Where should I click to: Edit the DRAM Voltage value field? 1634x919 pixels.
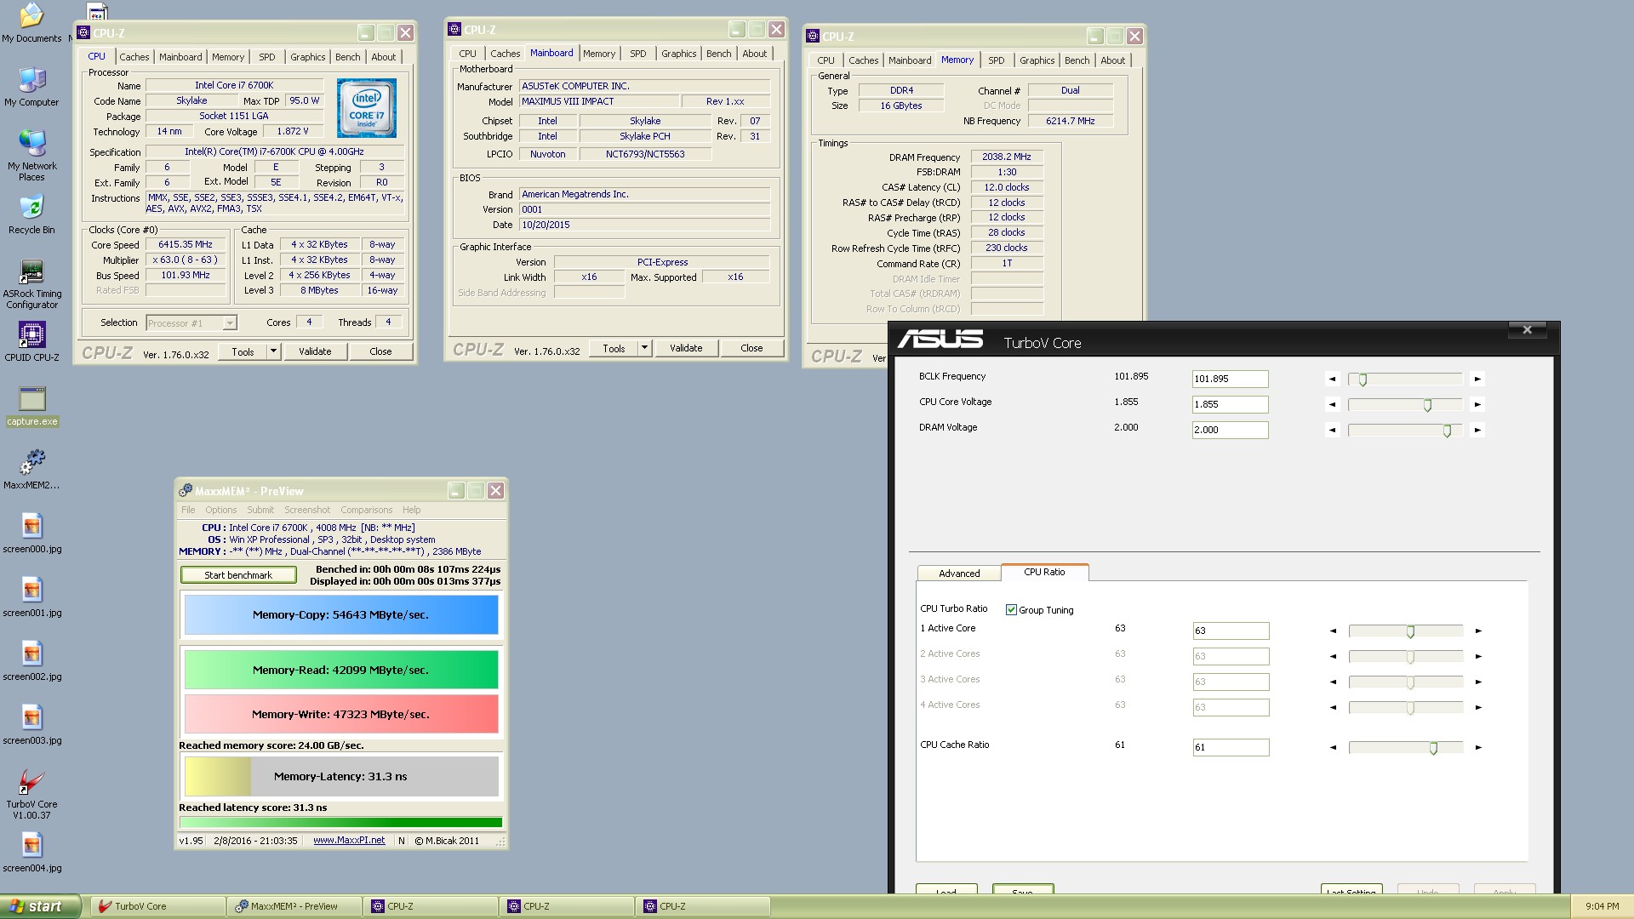pyautogui.click(x=1230, y=430)
